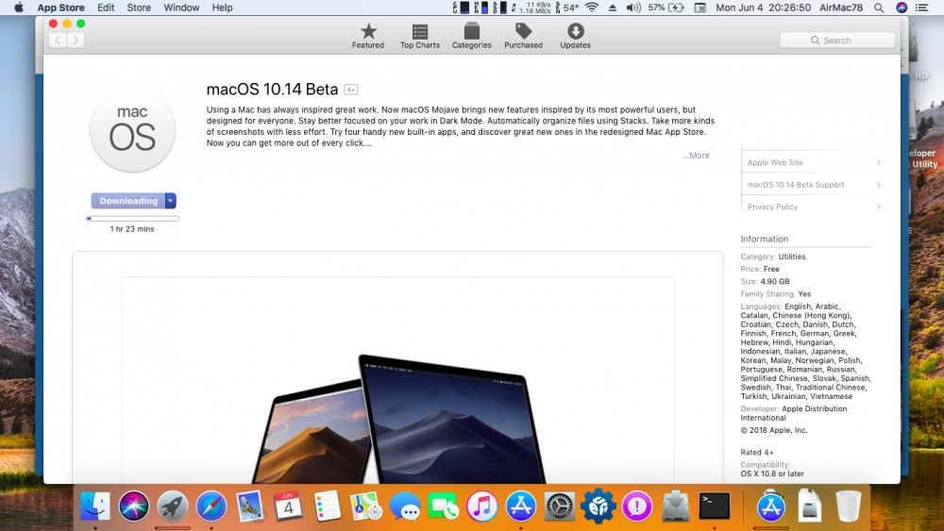Open FaceTime from the Dock
Image resolution: width=944 pixels, height=531 pixels.
[x=443, y=506]
